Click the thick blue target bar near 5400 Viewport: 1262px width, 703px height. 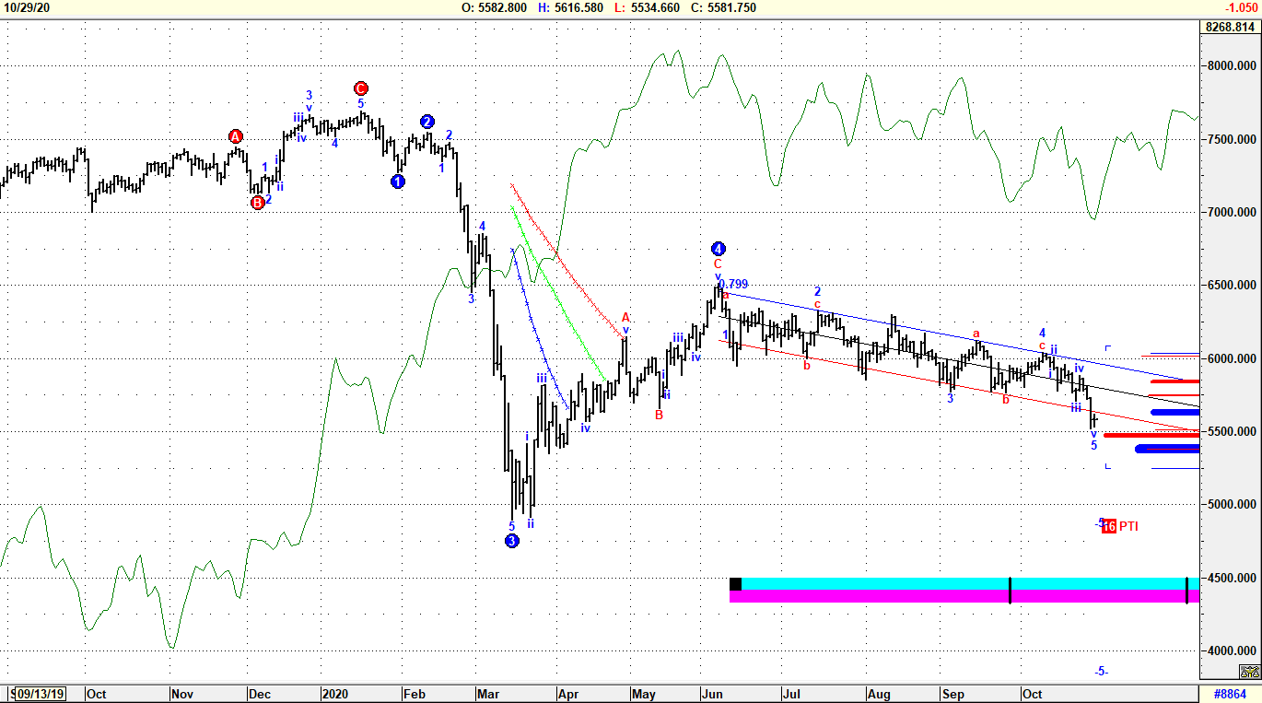(x=1167, y=449)
